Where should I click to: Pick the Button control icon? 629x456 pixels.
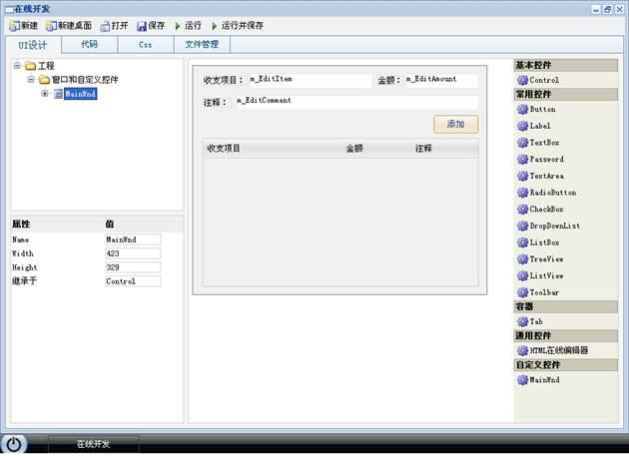point(522,109)
